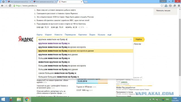Image resolution: width=181 pixels, height=102 pixels.
Task: Open the Карты service link
Action: (x=40, y=35)
